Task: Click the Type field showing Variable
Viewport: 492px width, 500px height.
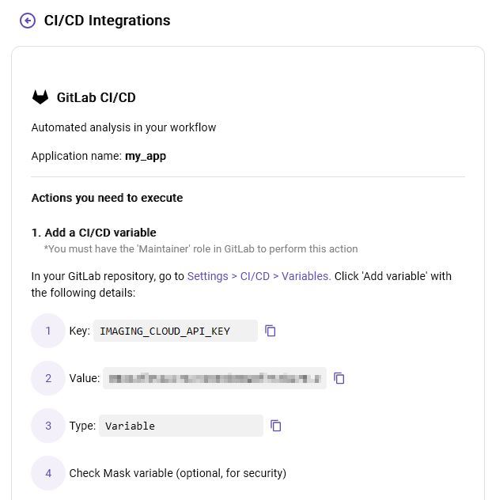Action: click(x=182, y=426)
